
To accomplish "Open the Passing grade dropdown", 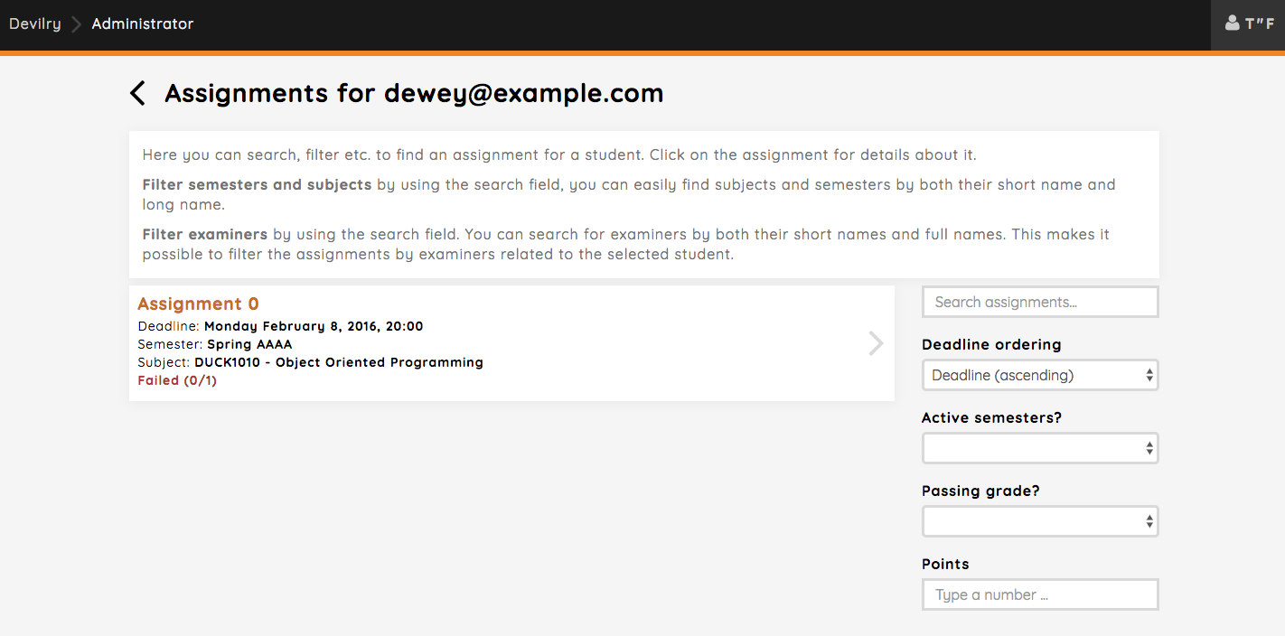I will point(1040,521).
